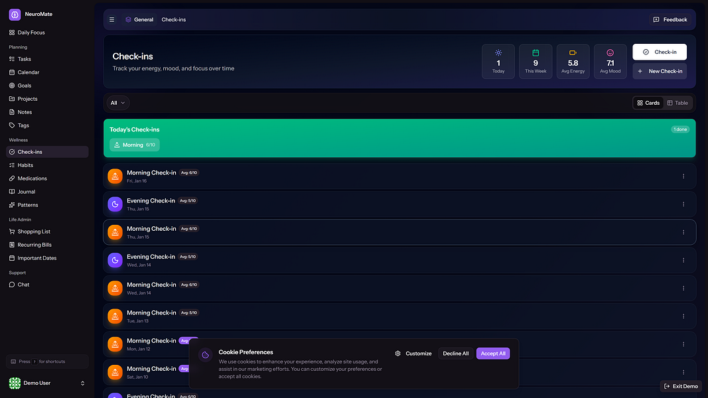Open the Feedback form
The height and width of the screenshot is (398, 708).
coord(671,20)
